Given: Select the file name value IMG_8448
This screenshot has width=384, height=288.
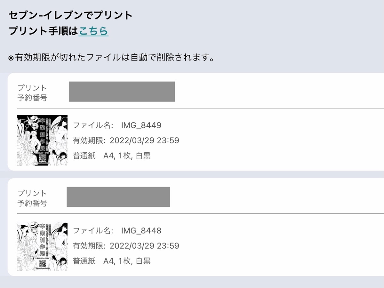Looking at the screenshot, I should coord(141,230).
